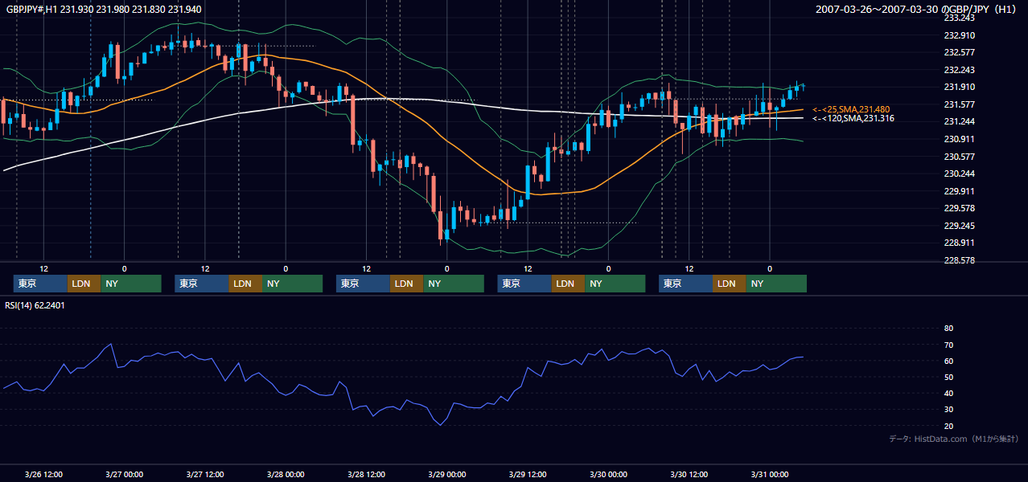Click the RSI 30 level label
Viewport: 1028px width, 482px height.
coord(948,410)
